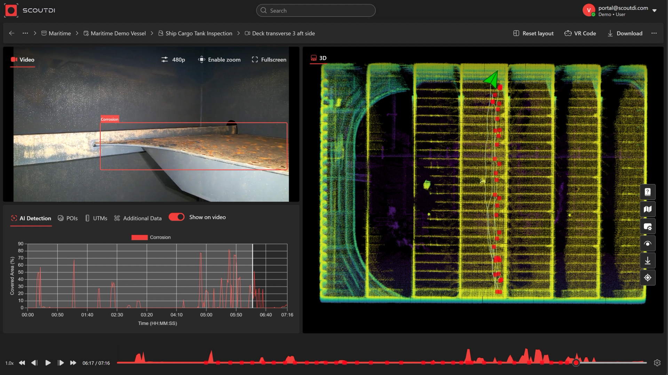668x375 pixels.
Task: Open playback settings gear icon
Action: (x=657, y=363)
